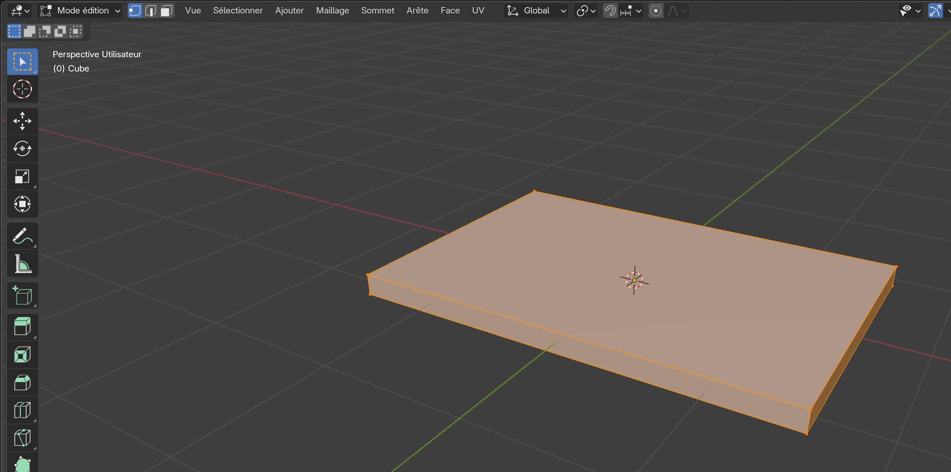Image resolution: width=951 pixels, height=472 pixels.
Task: Toggle the snapping magnet
Action: [610, 11]
